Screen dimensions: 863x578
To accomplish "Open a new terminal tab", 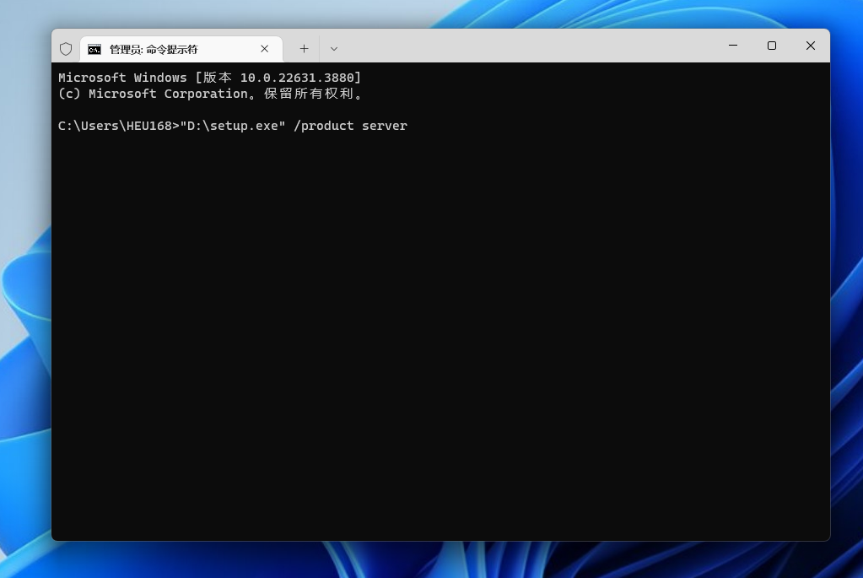I will 304,49.
